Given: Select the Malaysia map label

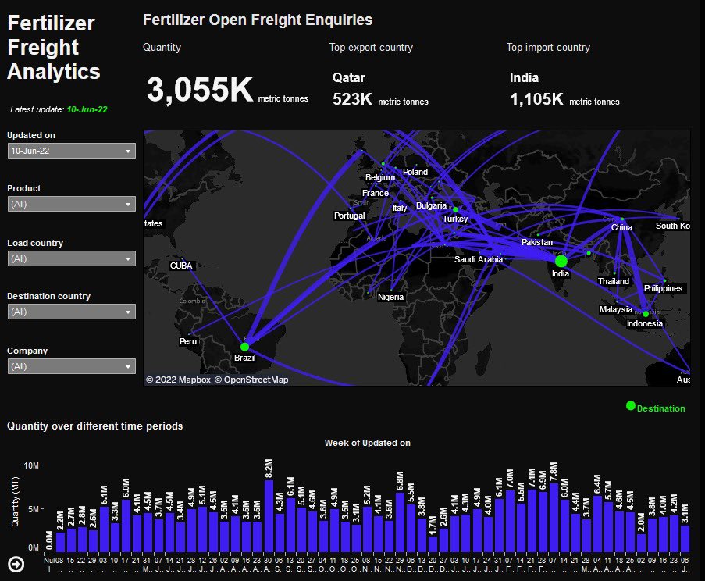Looking at the screenshot, I should click(x=615, y=309).
